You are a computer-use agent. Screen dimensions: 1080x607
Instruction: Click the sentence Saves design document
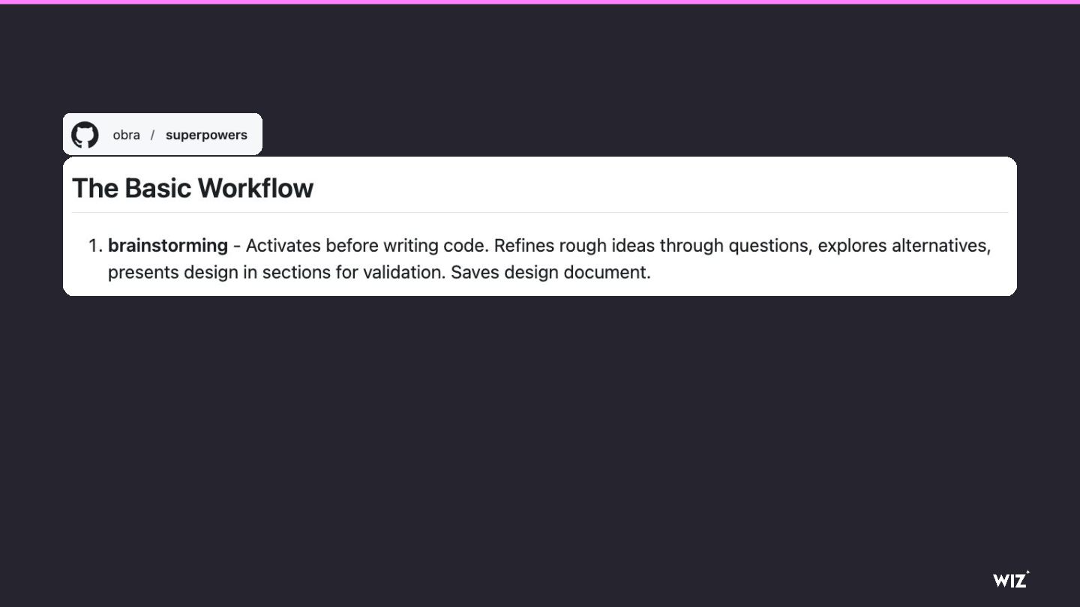(x=551, y=272)
